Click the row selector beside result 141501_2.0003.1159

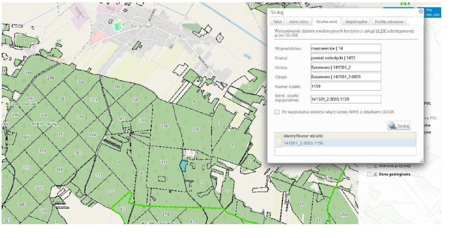[x=279, y=144]
